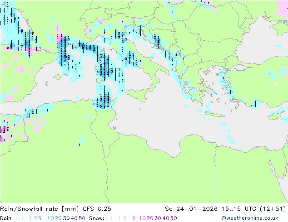Click the date text "Sa 24-01-2026"

(191, 209)
